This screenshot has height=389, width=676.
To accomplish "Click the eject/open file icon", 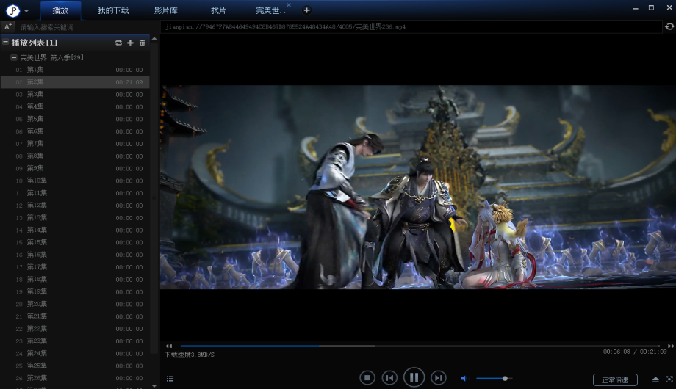I will point(655,379).
